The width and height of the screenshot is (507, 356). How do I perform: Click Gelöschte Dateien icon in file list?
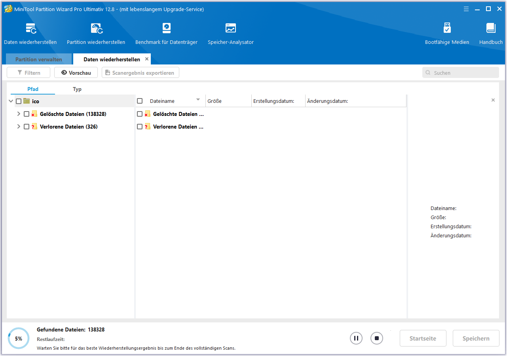[x=148, y=114]
